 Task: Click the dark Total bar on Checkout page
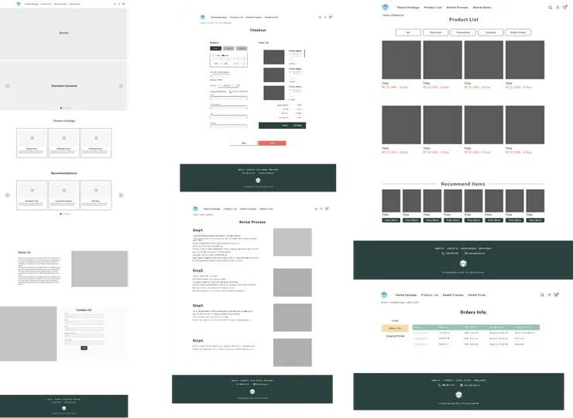pos(282,126)
